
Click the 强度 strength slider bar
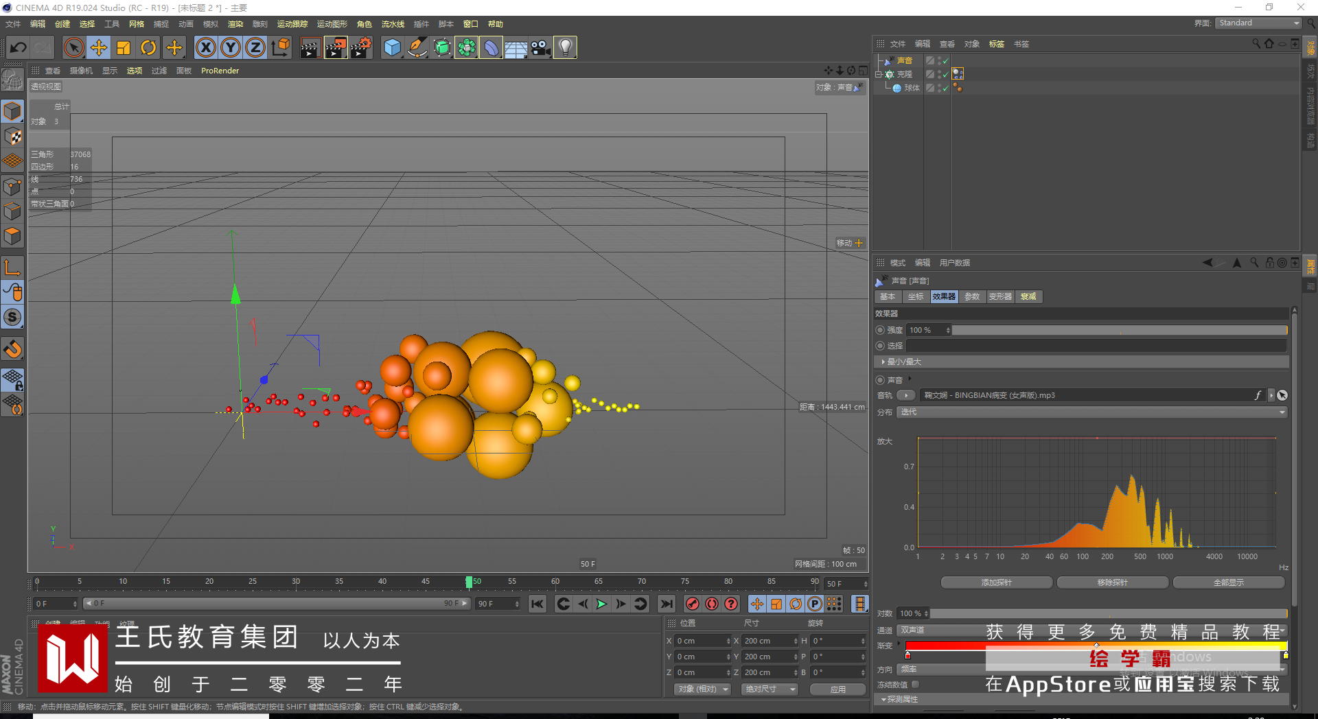1119,330
